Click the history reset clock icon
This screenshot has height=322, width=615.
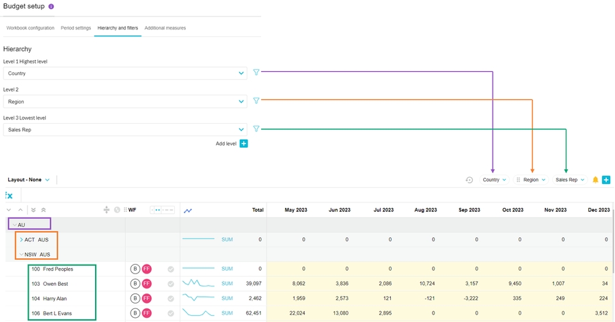(469, 180)
